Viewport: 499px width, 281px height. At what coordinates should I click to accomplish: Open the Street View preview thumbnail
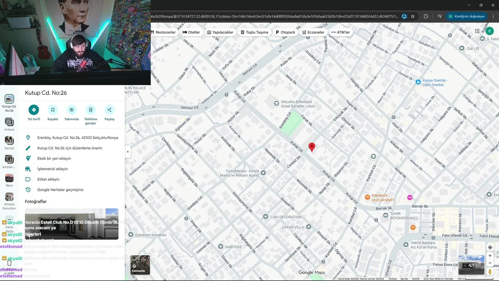click(x=471, y=265)
